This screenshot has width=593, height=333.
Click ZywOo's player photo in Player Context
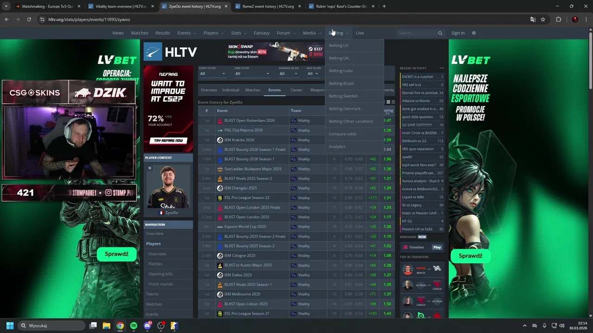168,187
